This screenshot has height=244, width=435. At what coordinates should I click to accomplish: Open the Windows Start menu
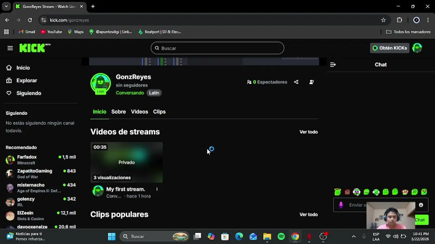(111, 237)
